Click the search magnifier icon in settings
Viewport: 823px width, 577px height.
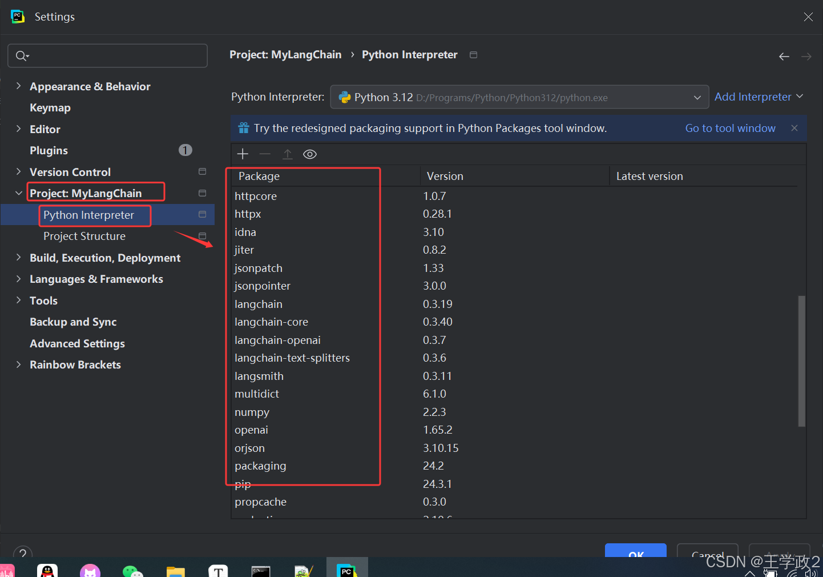tap(22, 55)
